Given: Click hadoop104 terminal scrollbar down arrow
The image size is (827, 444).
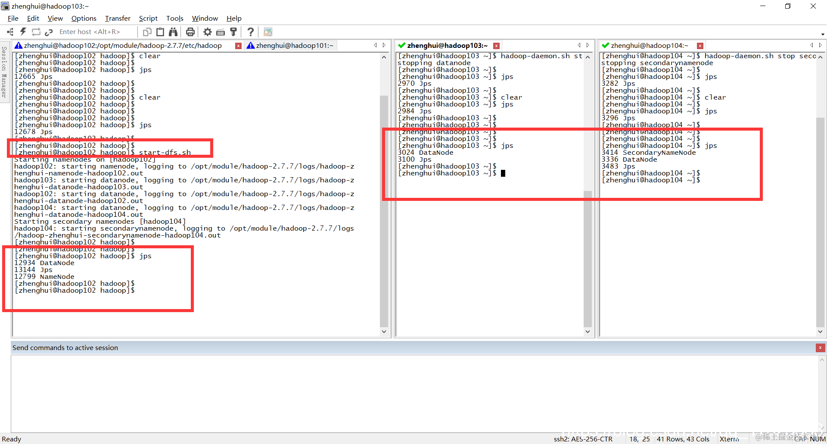Looking at the screenshot, I should point(820,331).
